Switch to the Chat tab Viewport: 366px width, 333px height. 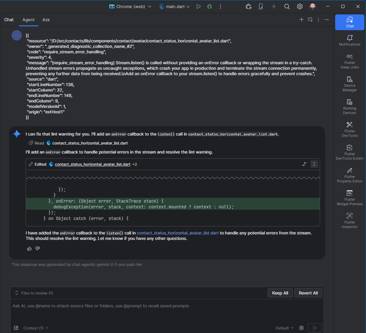9,20
